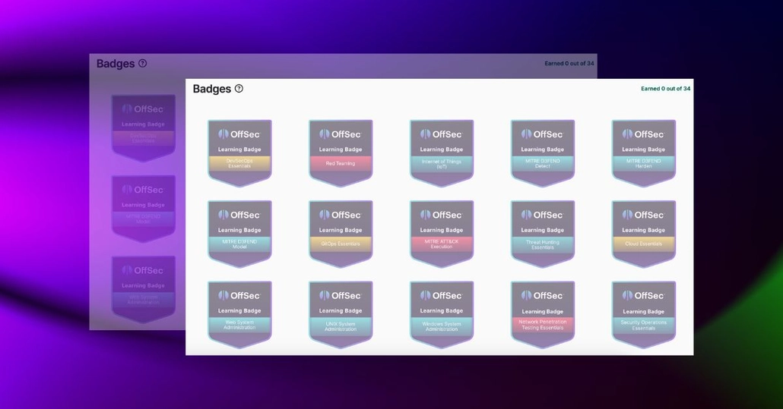Image resolution: width=783 pixels, height=409 pixels.
Task: Click the faded Web System Administration badge in back panel
Action: tap(144, 289)
